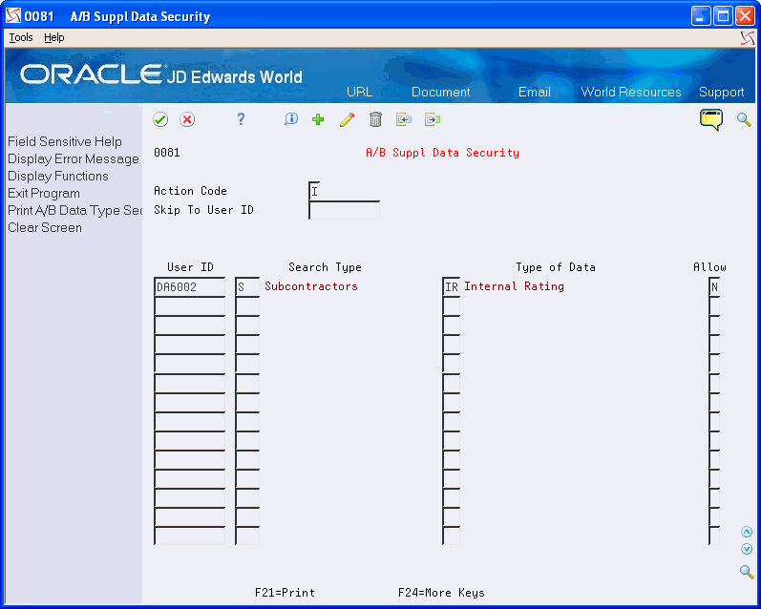The width and height of the screenshot is (761, 609).
Task: Select Display Functions in the sidebar
Action: click(57, 177)
